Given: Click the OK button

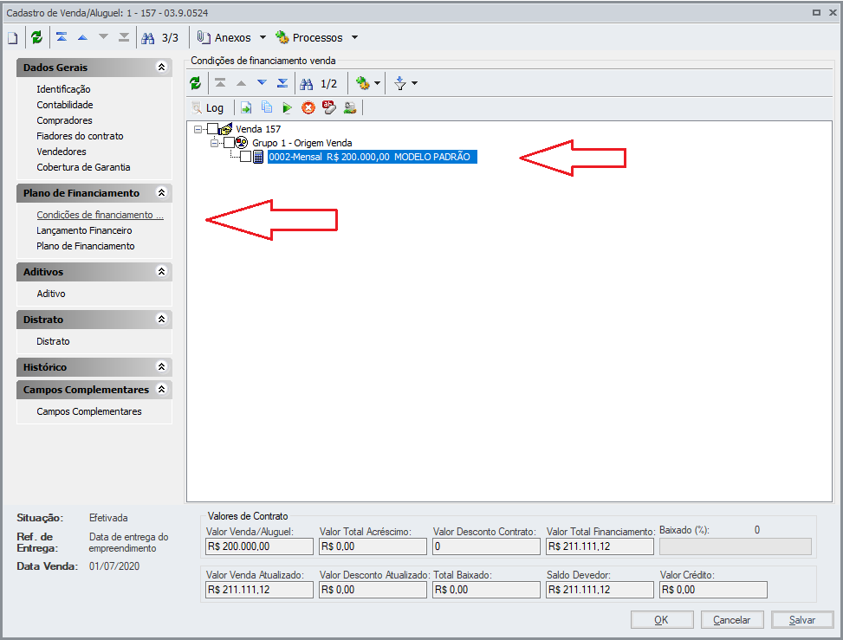Looking at the screenshot, I should [662, 619].
